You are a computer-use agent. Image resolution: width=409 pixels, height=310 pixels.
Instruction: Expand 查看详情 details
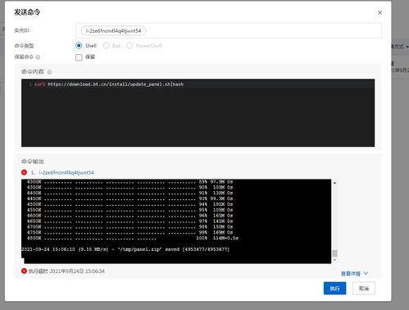coord(354,273)
